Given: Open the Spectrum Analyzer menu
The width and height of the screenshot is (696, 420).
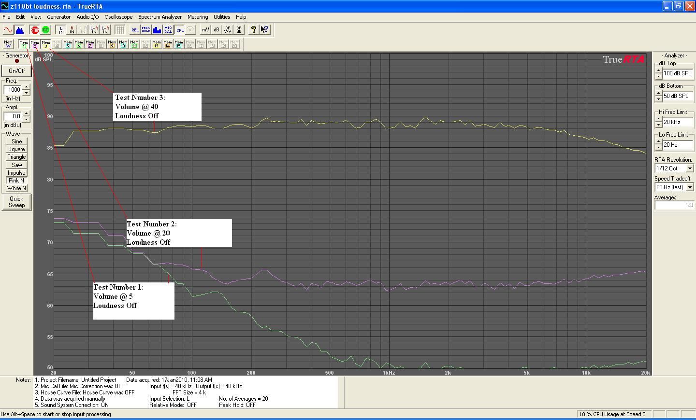Looking at the screenshot, I should click(160, 17).
